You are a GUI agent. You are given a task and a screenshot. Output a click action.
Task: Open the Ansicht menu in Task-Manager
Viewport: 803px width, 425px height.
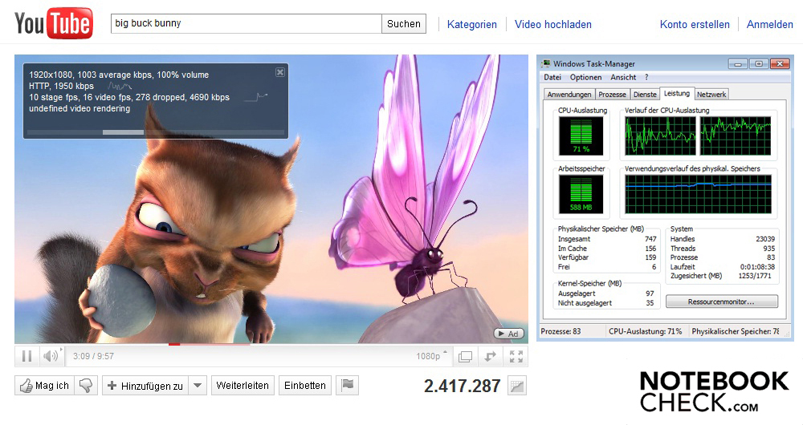623,77
